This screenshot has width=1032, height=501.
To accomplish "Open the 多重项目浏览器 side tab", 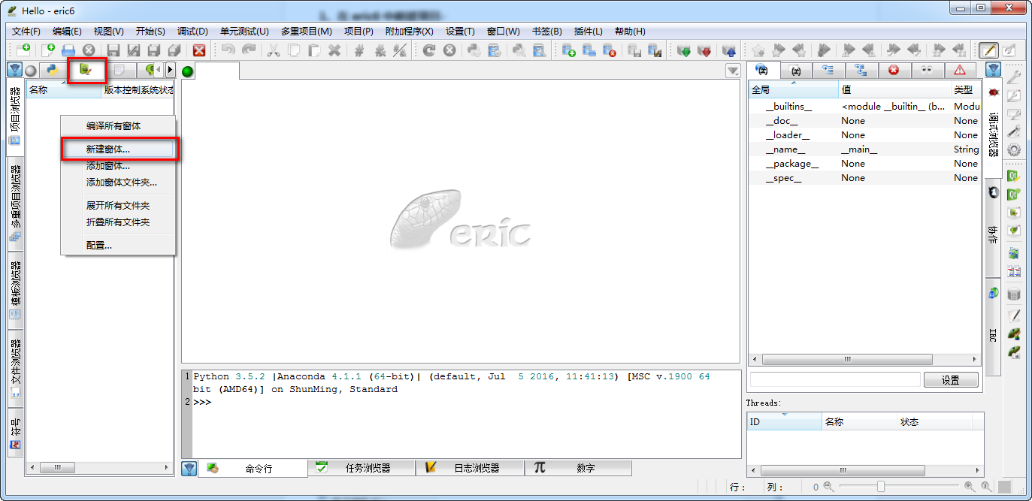I will pyautogui.click(x=16, y=203).
